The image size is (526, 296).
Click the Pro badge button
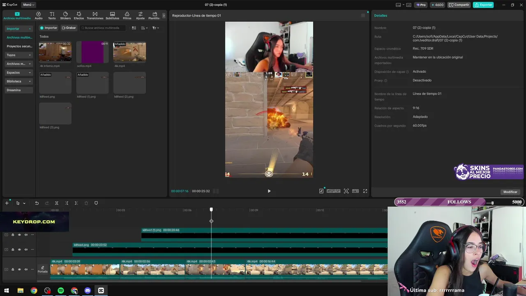coord(421,5)
